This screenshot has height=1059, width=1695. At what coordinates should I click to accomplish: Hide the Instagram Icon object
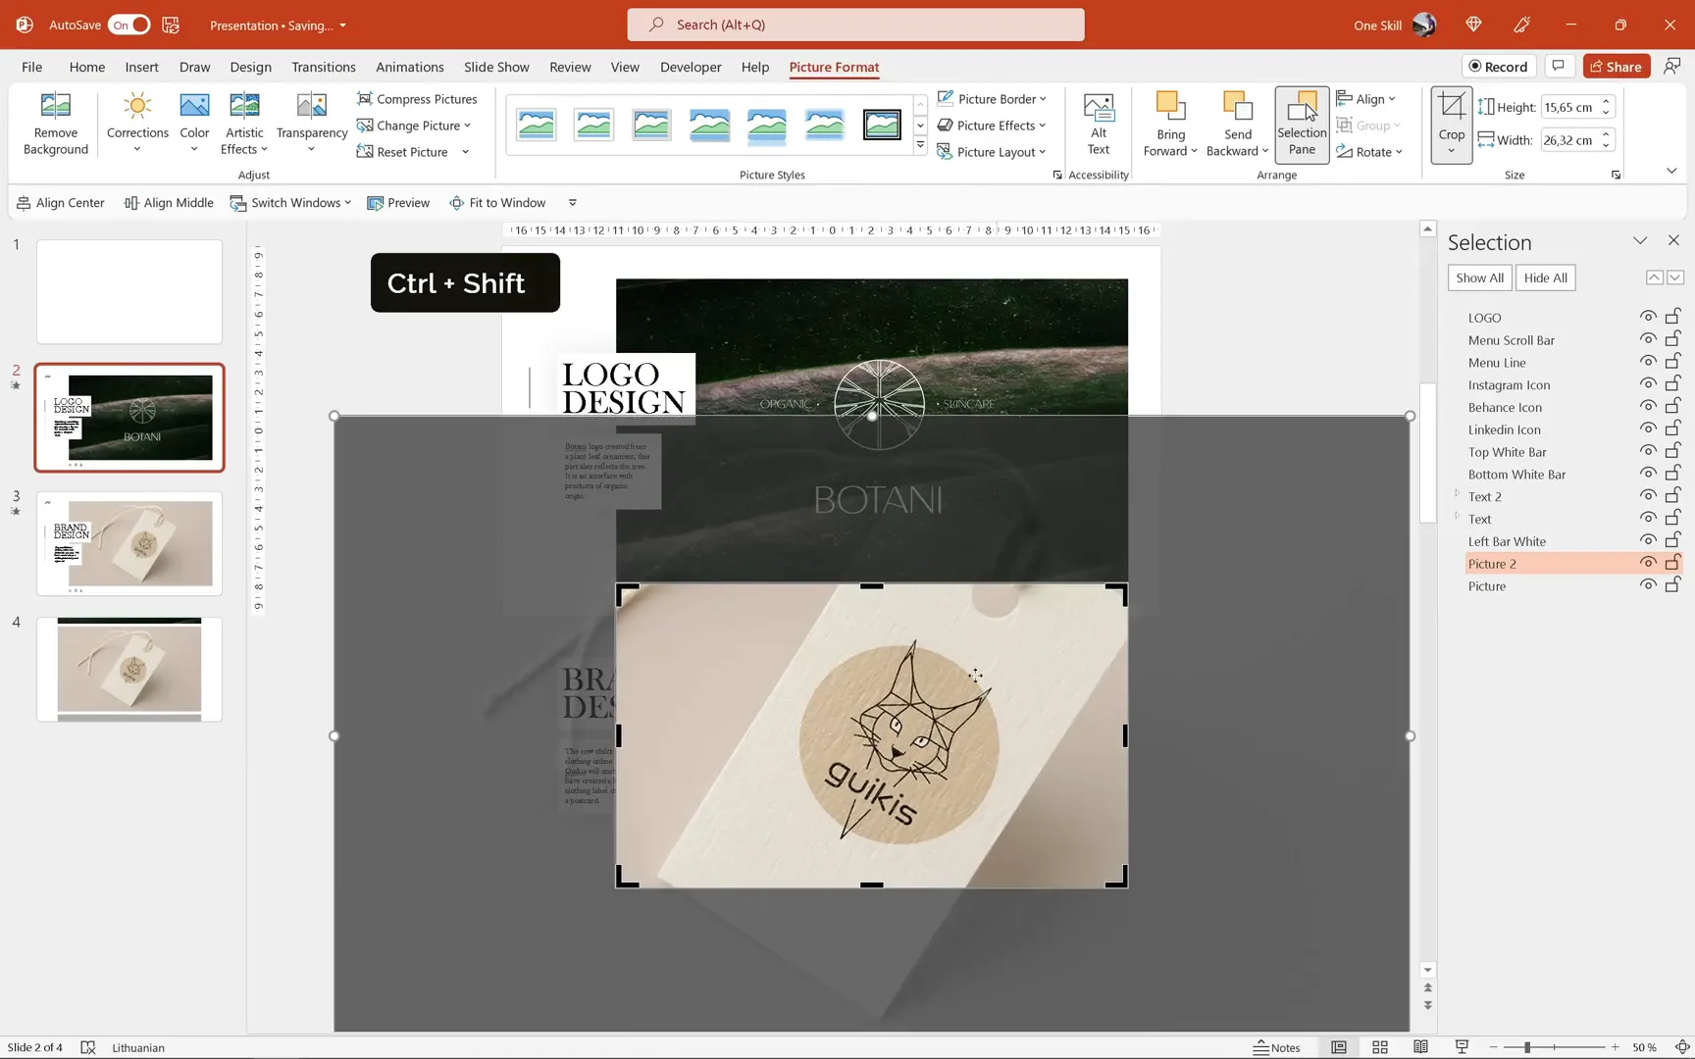1648,384
